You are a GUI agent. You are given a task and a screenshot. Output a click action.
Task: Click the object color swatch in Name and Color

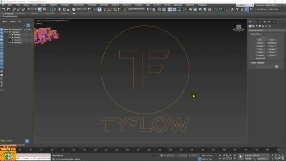276,67
